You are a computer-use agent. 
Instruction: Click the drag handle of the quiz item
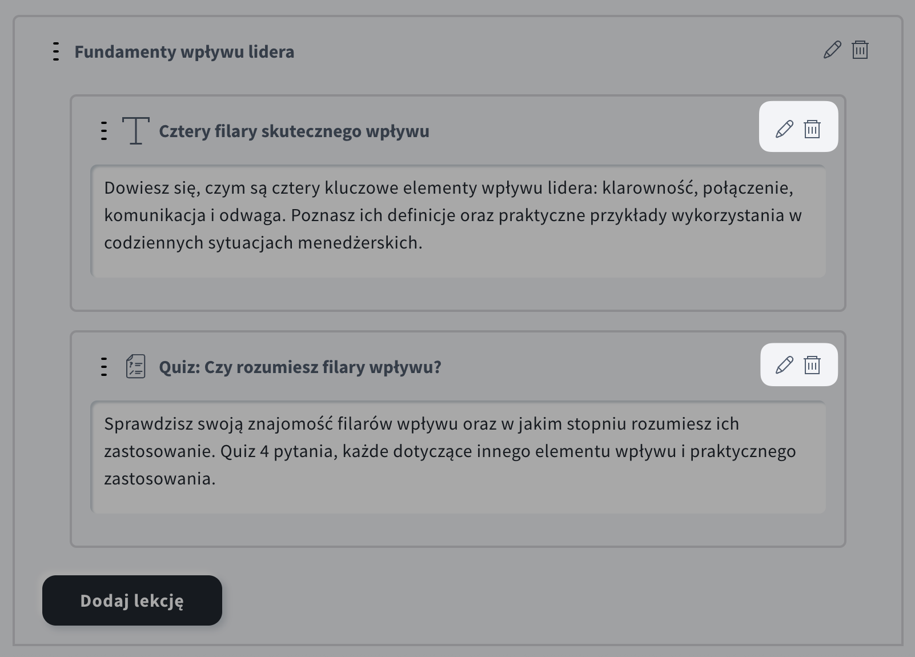pos(103,367)
